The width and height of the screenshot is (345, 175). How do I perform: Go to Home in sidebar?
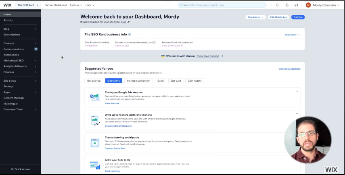[20, 14]
